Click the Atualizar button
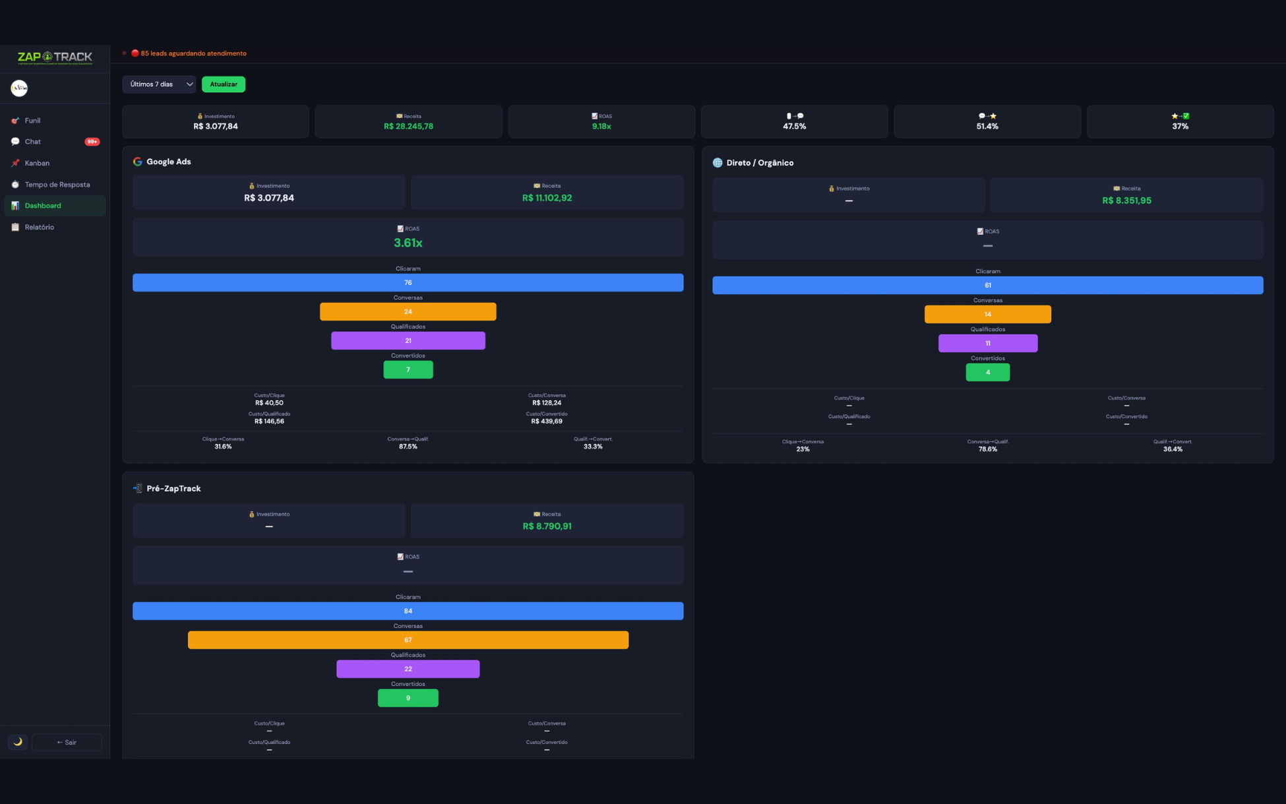 tap(224, 84)
